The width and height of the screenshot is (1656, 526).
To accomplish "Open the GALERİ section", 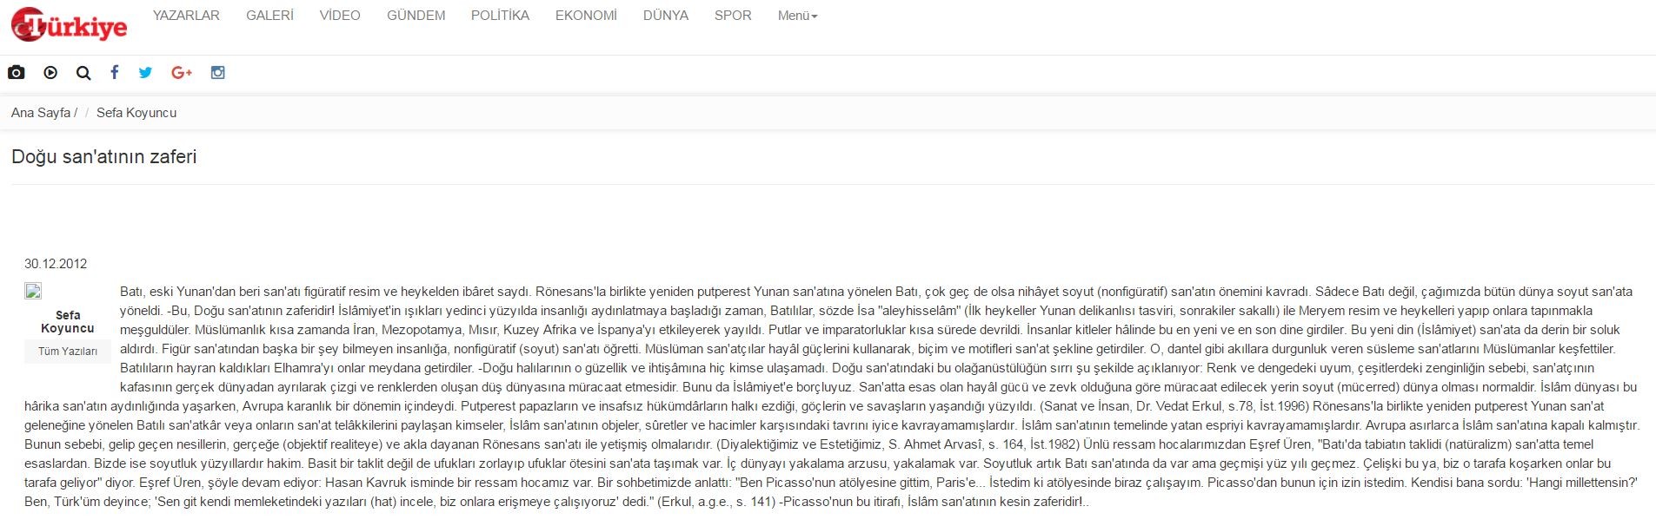I will pyautogui.click(x=270, y=16).
